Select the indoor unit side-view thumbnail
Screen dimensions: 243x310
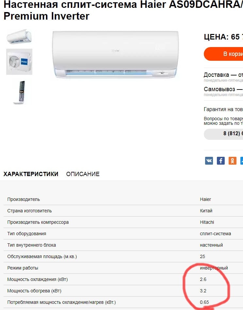click(x=19, y=36)
